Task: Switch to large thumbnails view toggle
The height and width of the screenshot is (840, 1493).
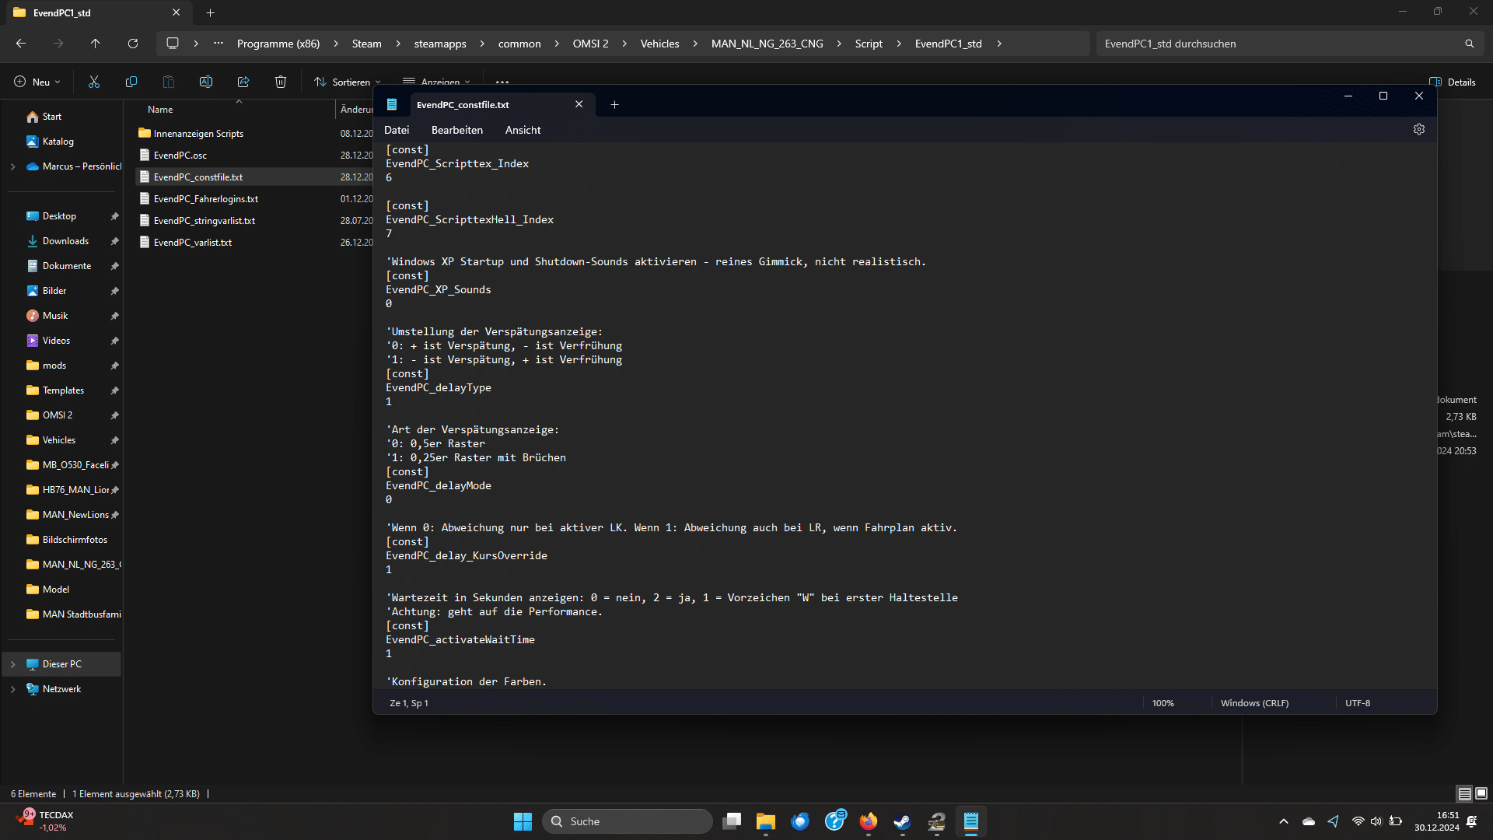Action: pos(1481,793)
